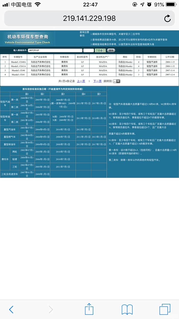The image size is (179, 319).
Task: Click the 重型燃气车 row label
Action: tap(10, 137)
